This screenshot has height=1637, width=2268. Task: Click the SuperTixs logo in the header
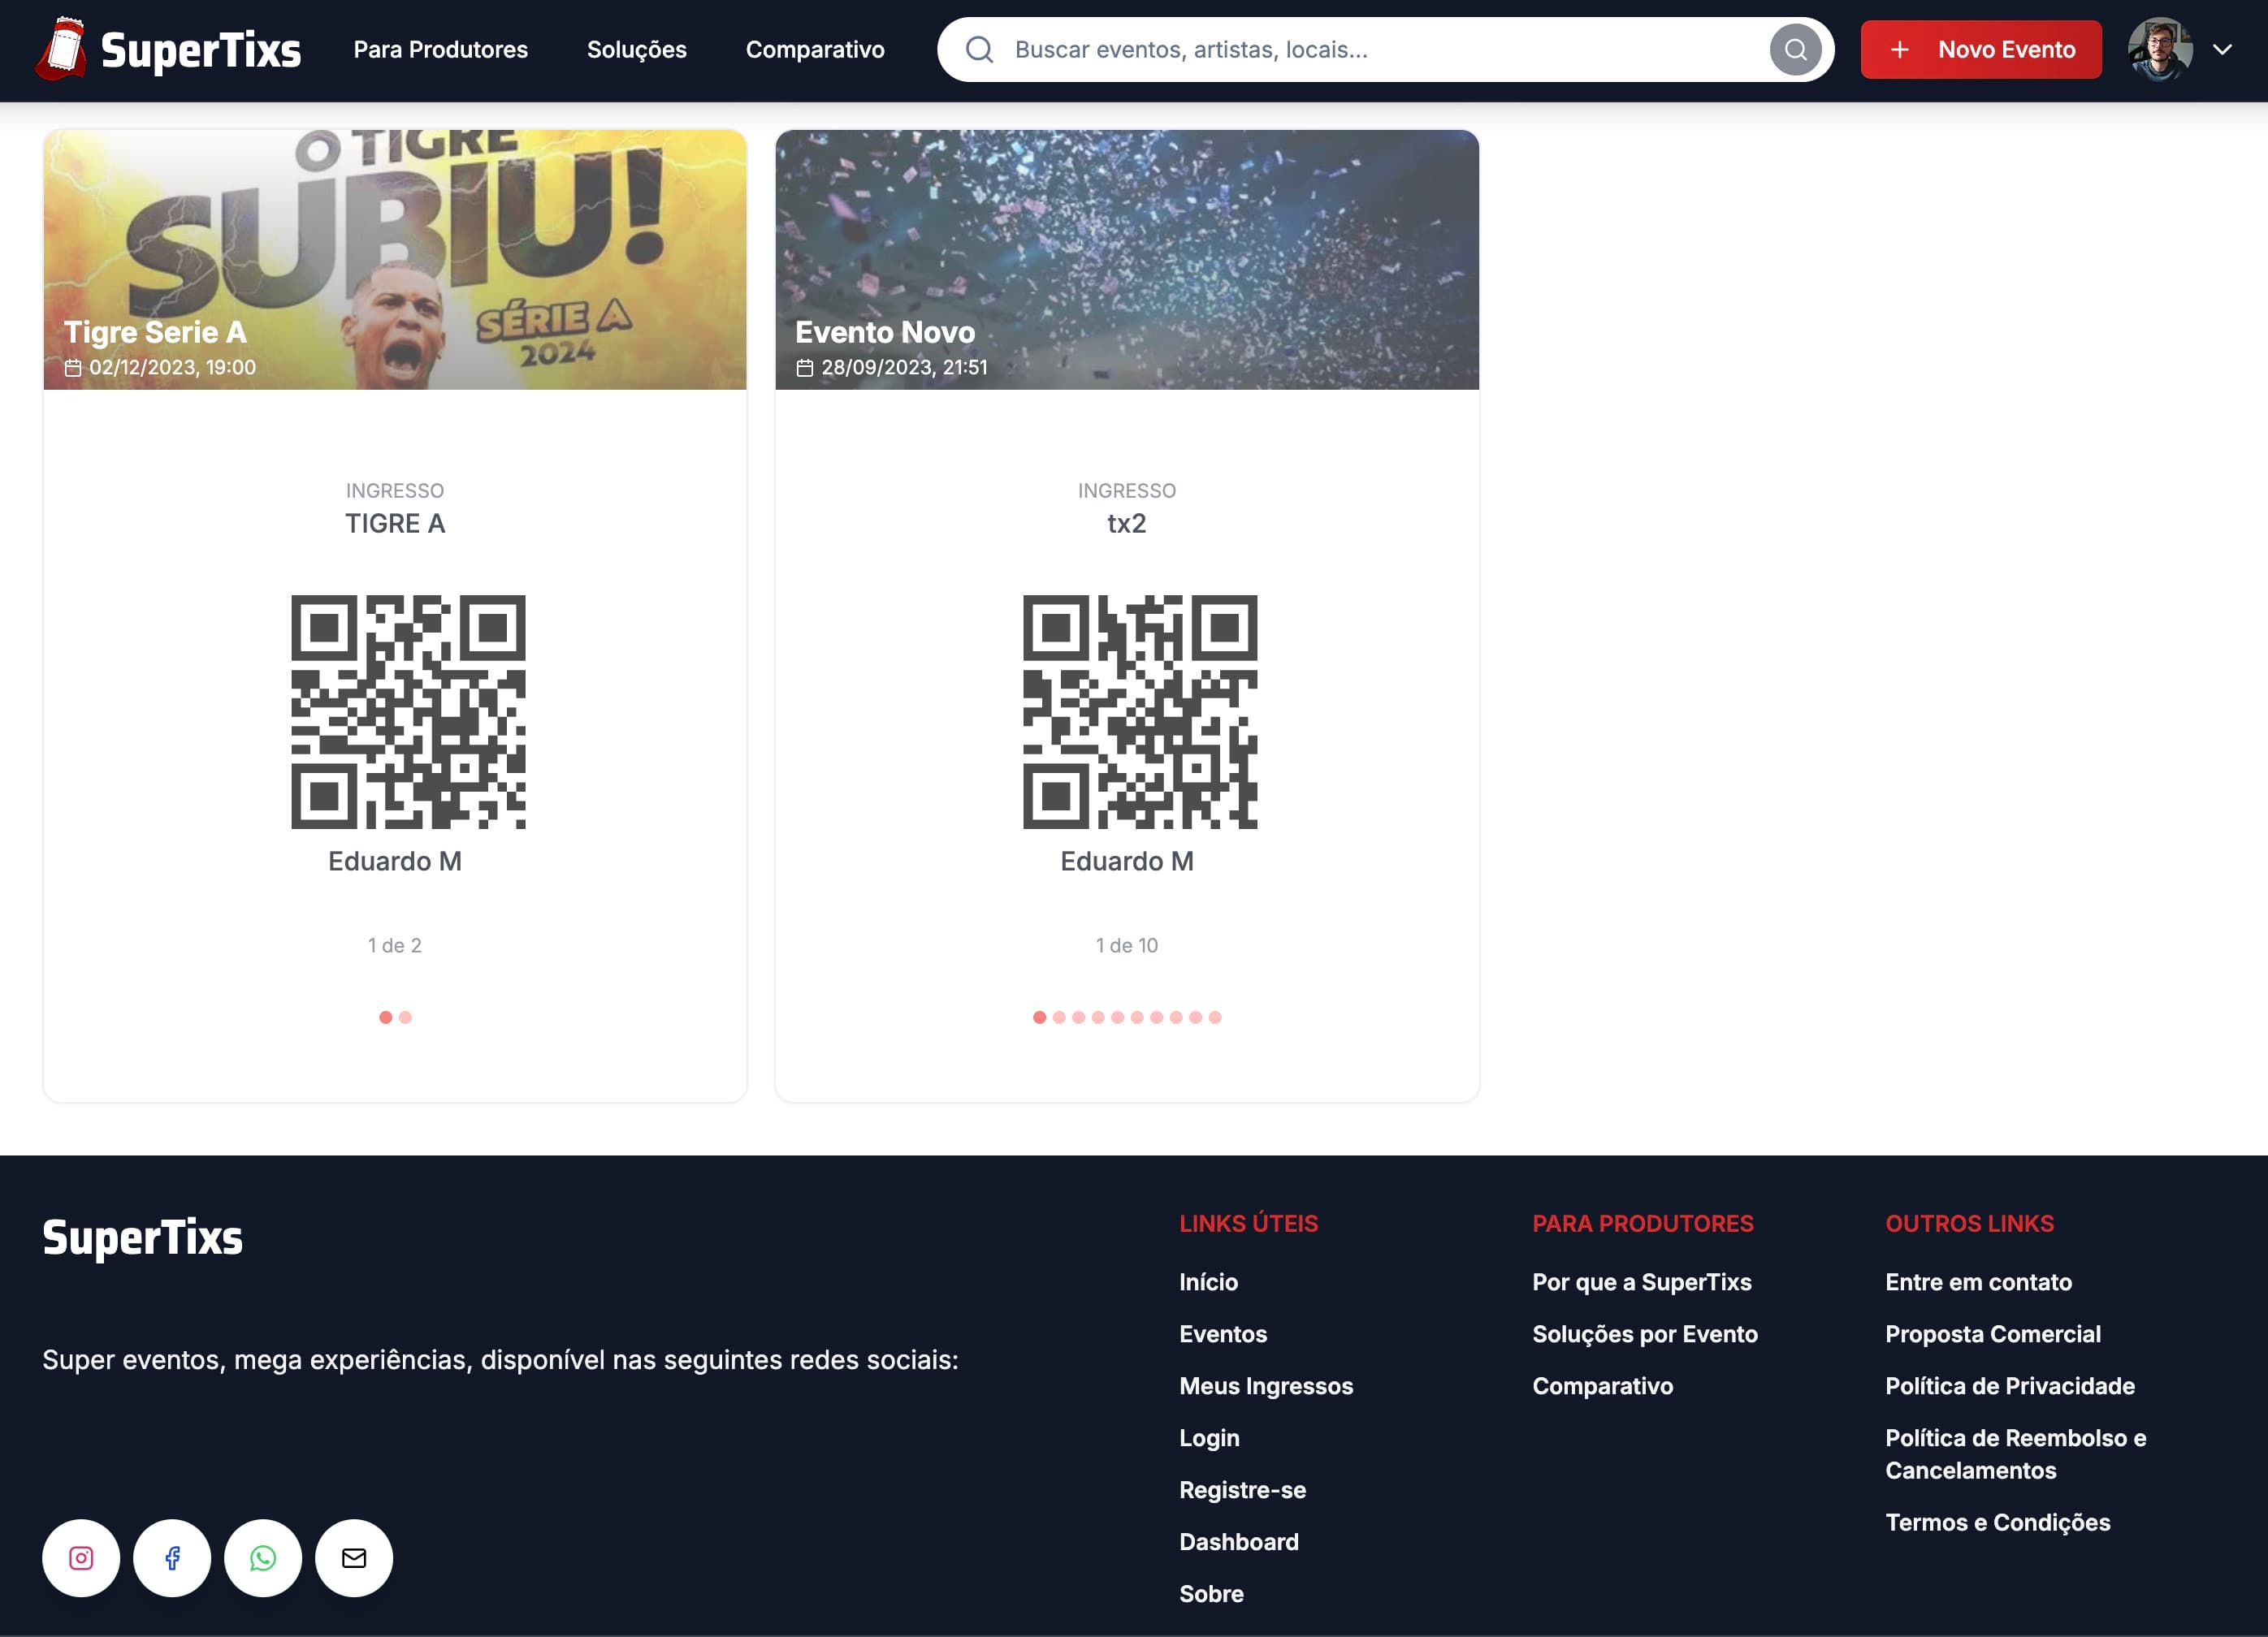click(168, 49)
